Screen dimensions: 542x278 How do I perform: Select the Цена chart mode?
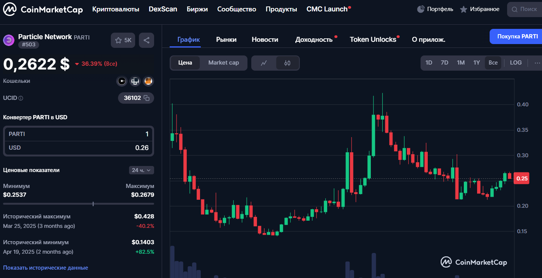point(185,63)
